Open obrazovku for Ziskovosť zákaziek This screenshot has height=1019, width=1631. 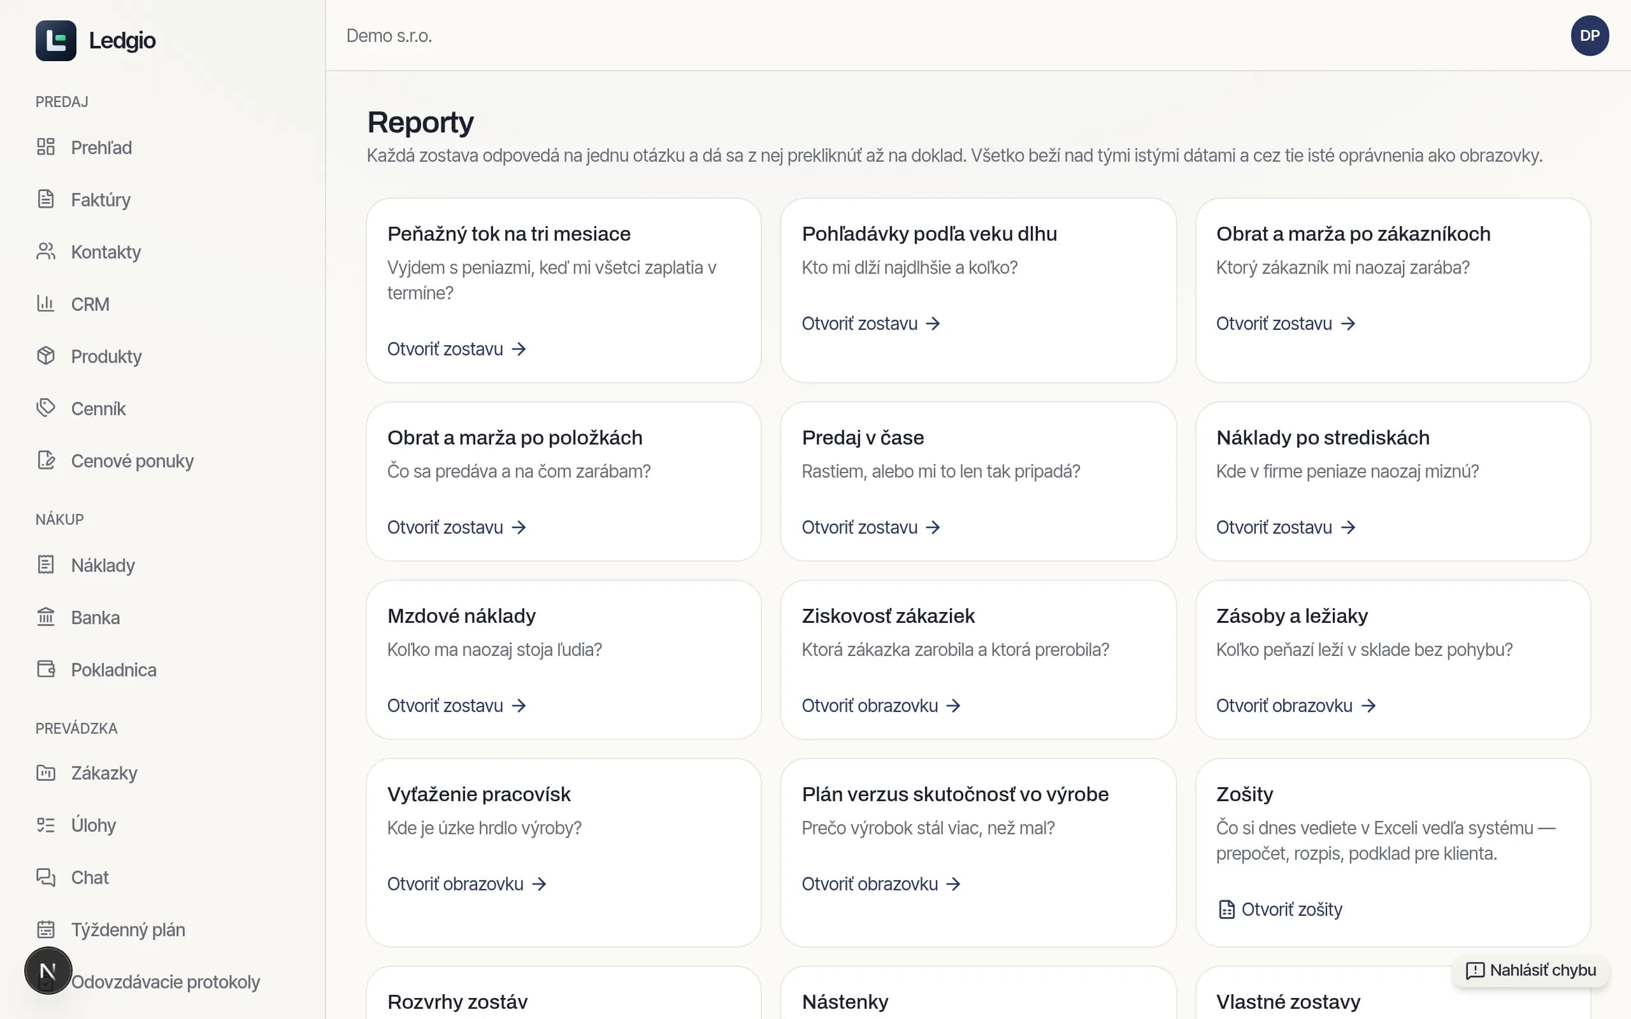[x=881, y=706]
